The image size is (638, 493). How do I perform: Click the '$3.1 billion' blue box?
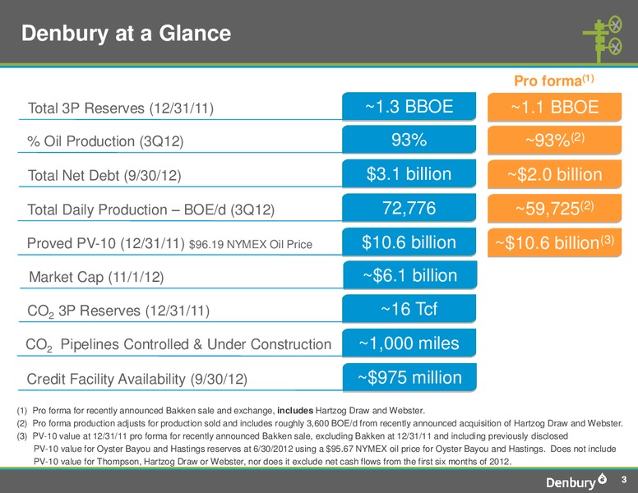(409, 173)
